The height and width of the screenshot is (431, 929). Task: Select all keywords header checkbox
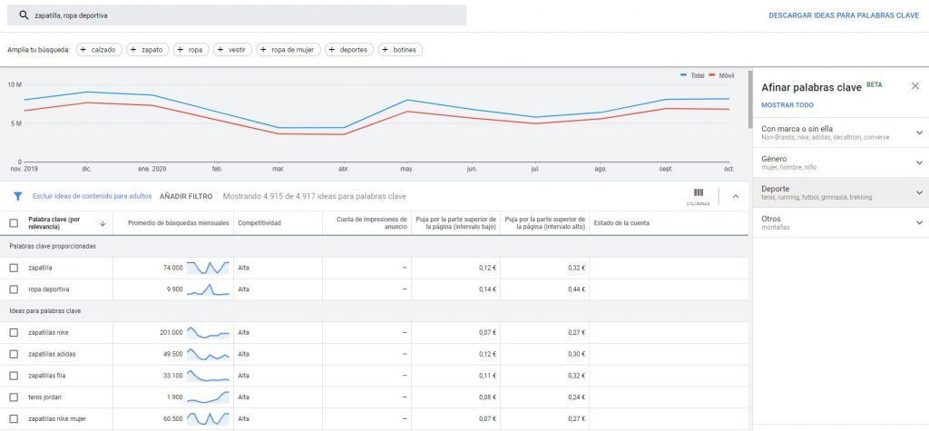click(14, 223)
